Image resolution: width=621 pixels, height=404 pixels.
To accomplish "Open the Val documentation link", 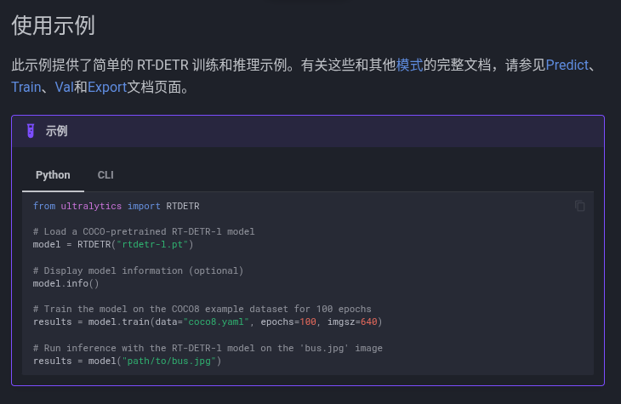I will (64, 87).
